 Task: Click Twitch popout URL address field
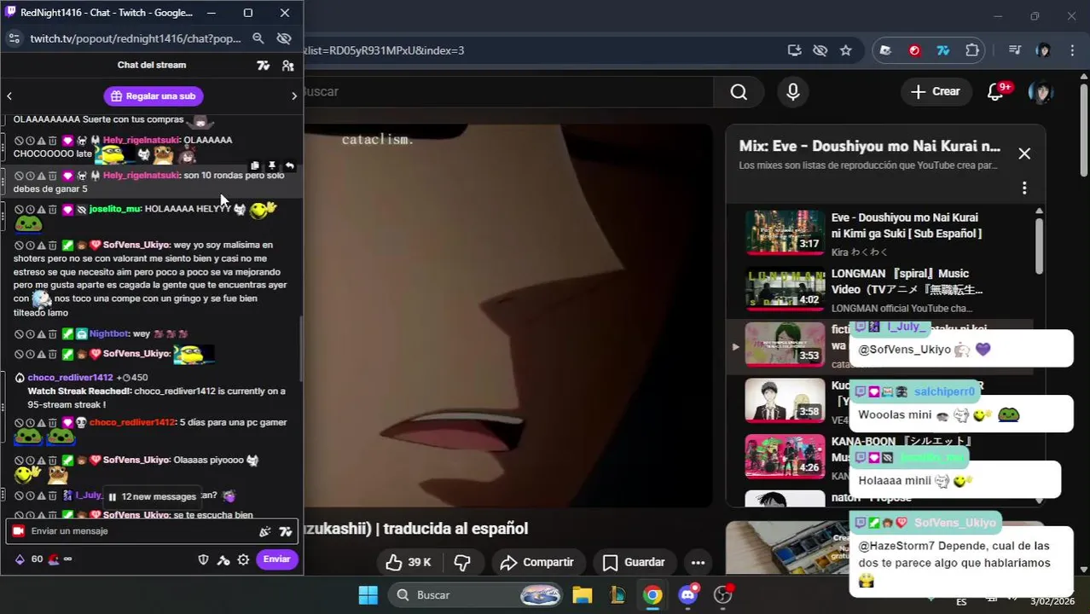136,38
